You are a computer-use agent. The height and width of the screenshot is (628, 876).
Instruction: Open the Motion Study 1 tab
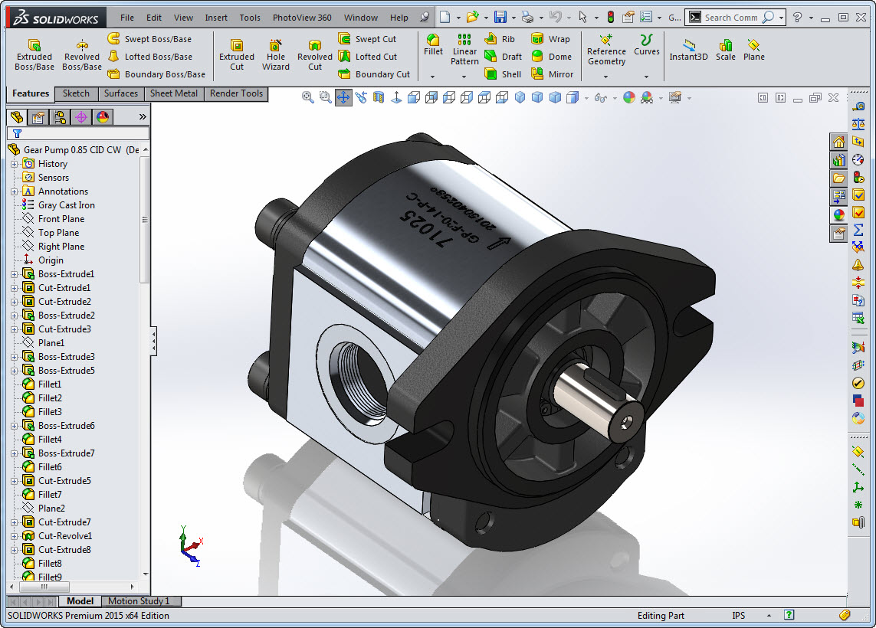tap(139, 601)
